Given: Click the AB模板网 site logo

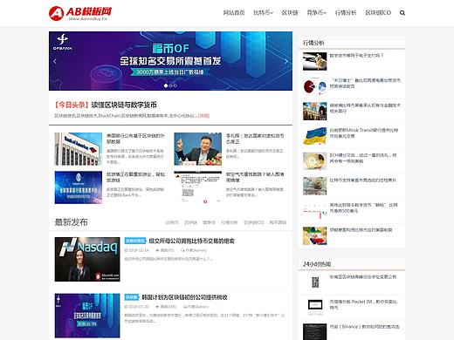Looking at the screenshot, I should coord(80,13).
